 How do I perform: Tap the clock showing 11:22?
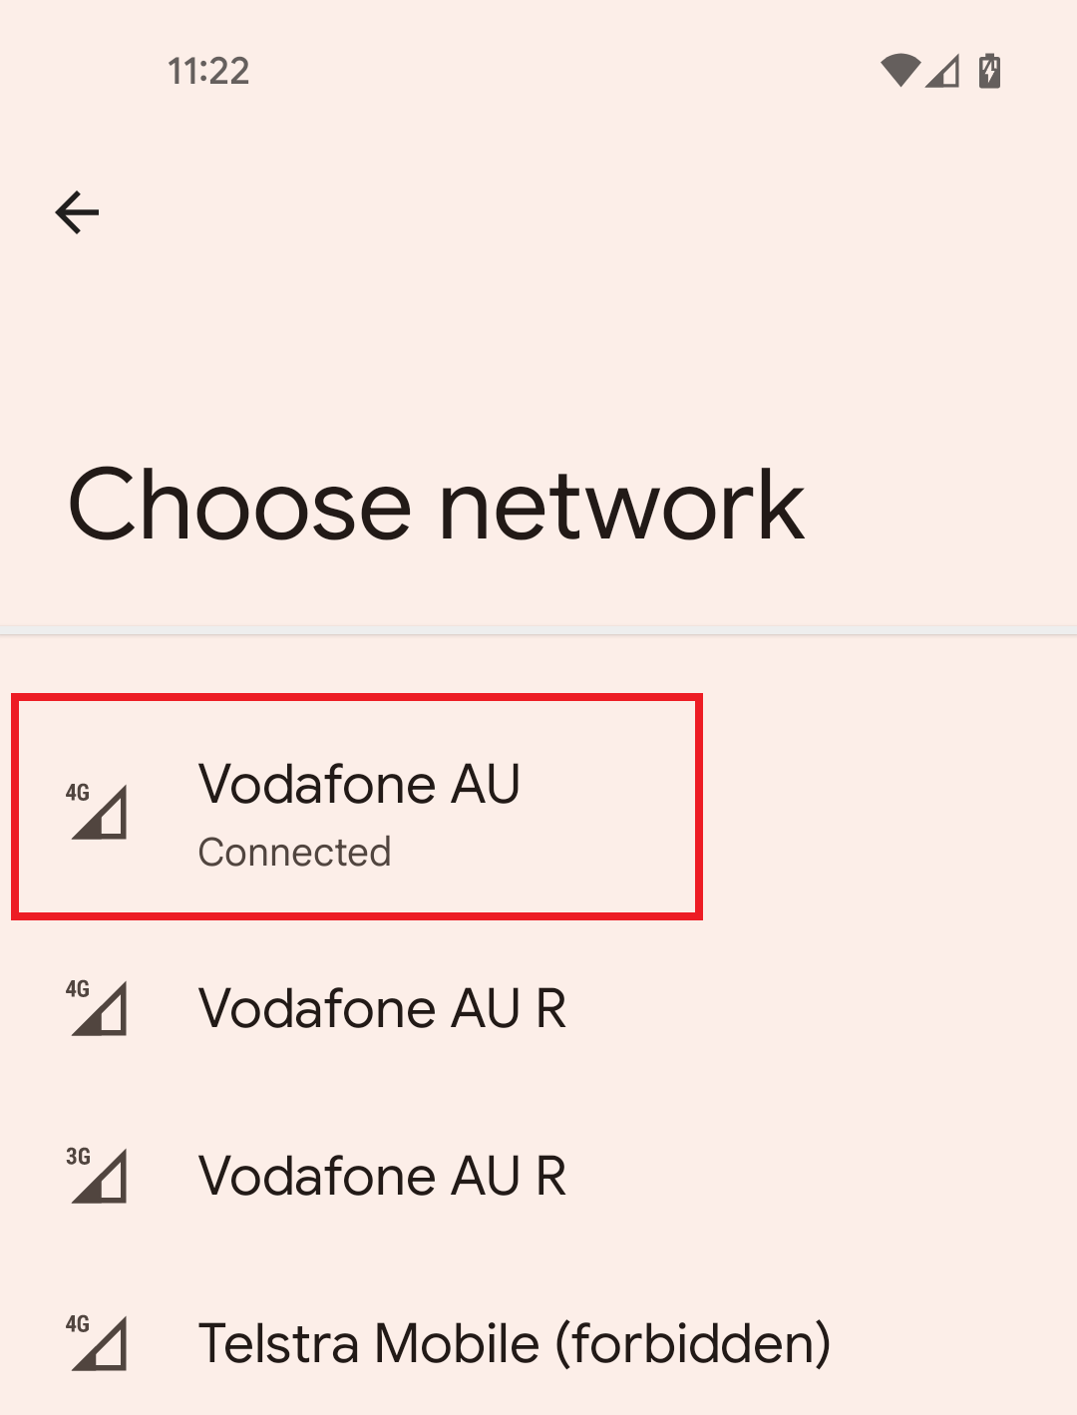(x=207, y=70)
